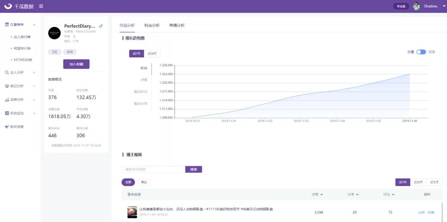Click the 千瓜数据 logo icon
Image resolution: width=447 pixels, height=222 pixels.
(8, 6)
